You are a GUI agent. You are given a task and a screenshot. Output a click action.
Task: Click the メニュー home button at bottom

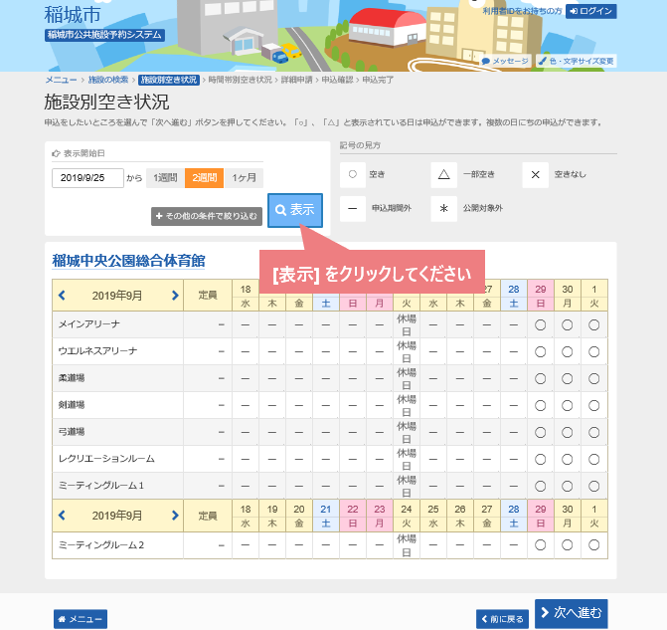coord(81,619)
